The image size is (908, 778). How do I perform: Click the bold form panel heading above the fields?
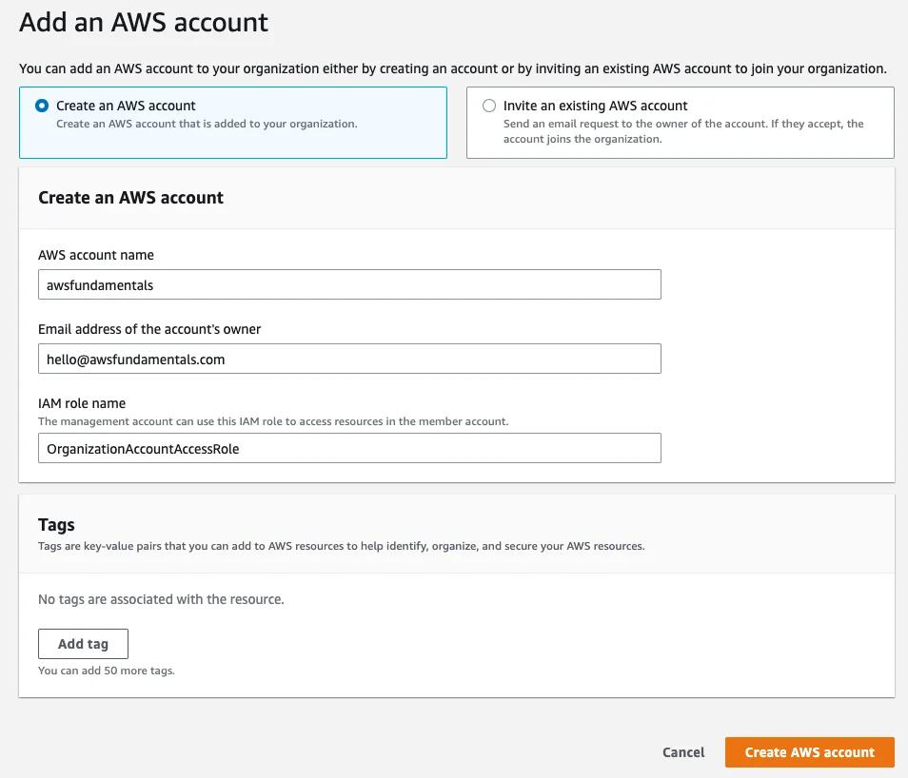point(130,198)
